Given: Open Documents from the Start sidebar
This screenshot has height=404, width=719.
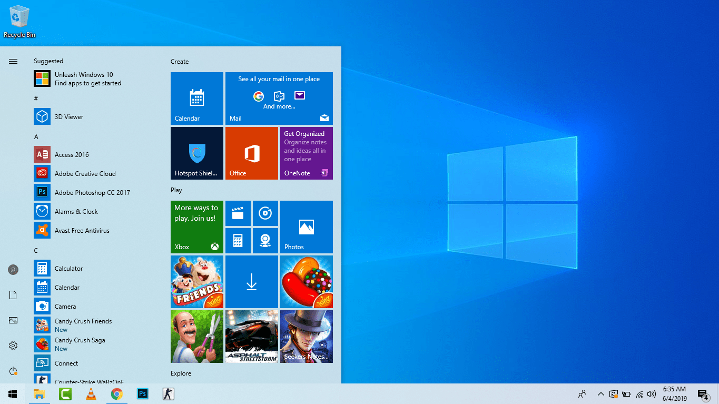Looking at the screenshot, I should (x=13, y=295).
